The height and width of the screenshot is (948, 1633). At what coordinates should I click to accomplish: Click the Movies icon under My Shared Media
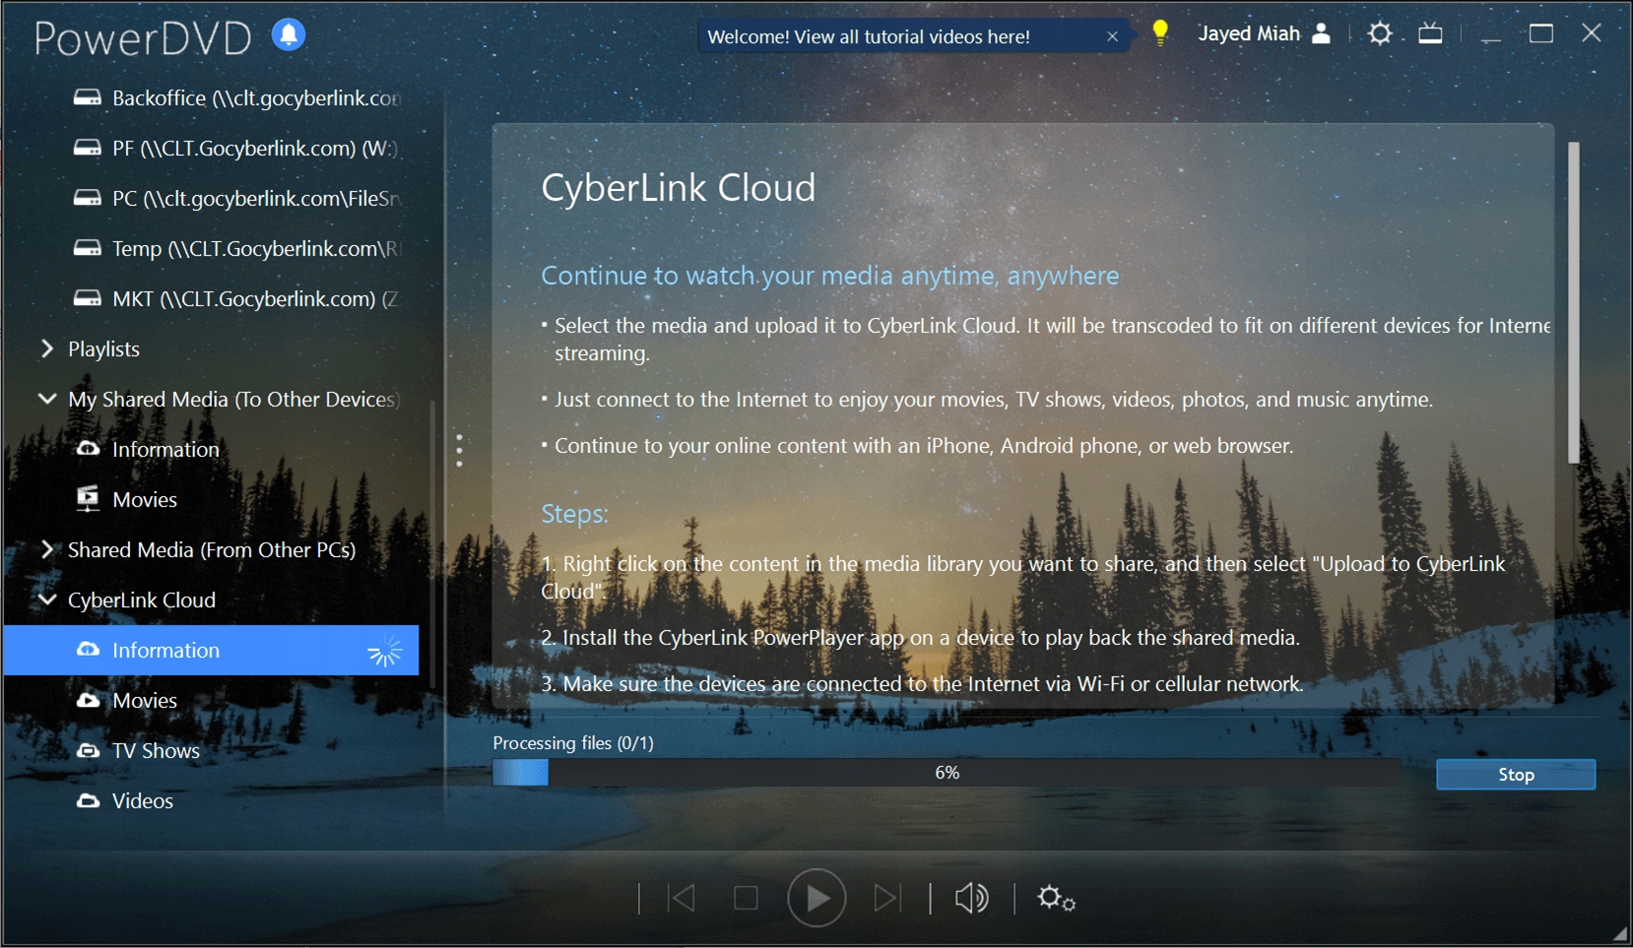click(88, 498)
